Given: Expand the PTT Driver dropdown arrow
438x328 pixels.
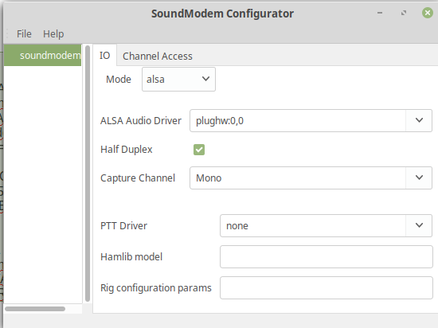Looking at the screenshot, I should point(419,225).
